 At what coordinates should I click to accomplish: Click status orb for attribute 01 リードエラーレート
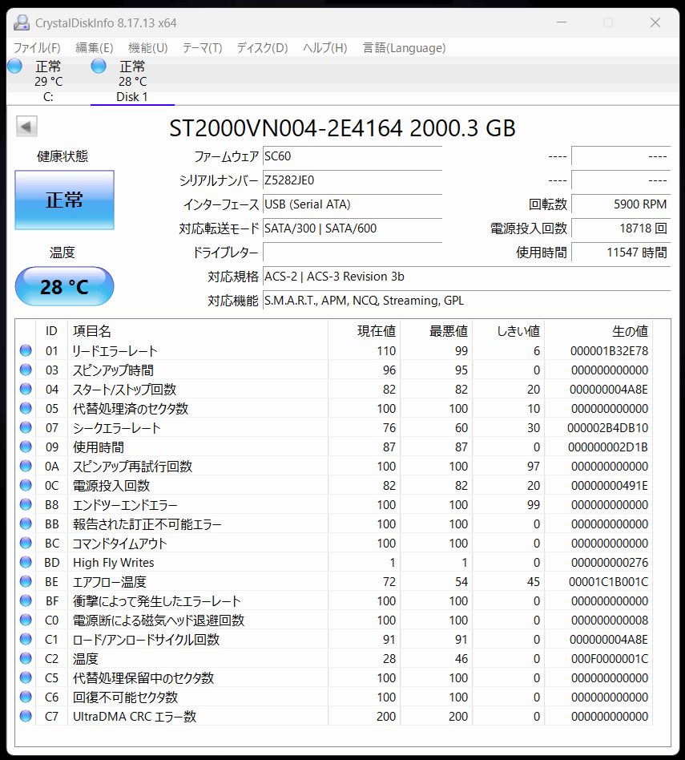coord(26,350)
